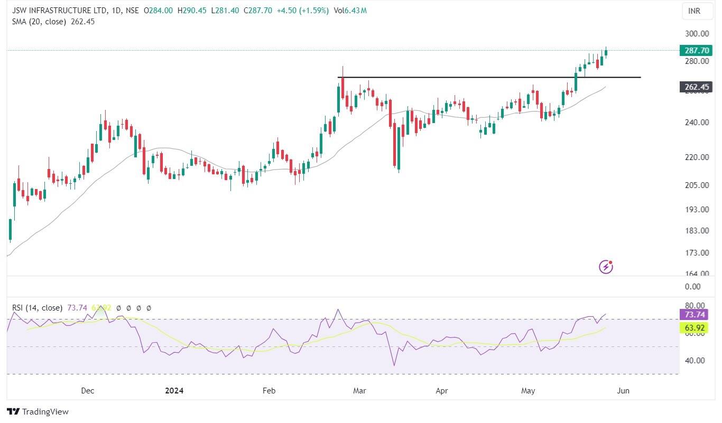Viewport: 722px width, 423px height.
Task: Click the 220.00 price axis label
Action: tap(697, 157)
